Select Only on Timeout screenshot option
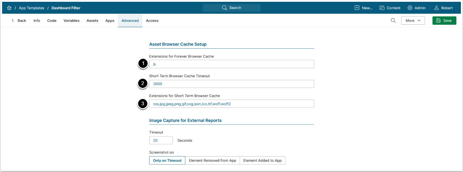Screen dimensions: 463x172 click(167, 160)
